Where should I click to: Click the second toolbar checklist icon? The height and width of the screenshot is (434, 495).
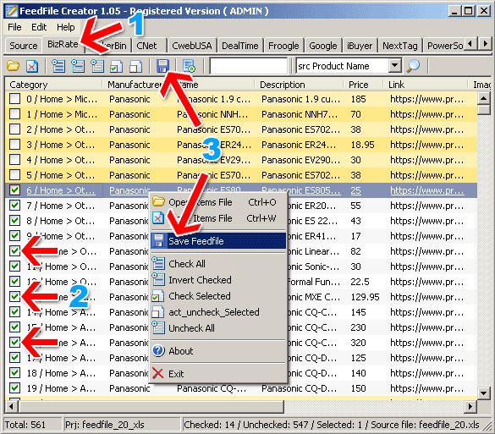click(x=78, y=66)
